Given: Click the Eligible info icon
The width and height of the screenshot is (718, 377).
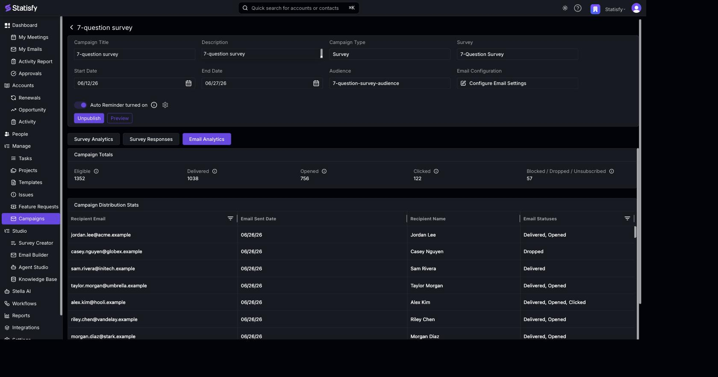Looking at the screenshot, I should (x=96, y=171).
